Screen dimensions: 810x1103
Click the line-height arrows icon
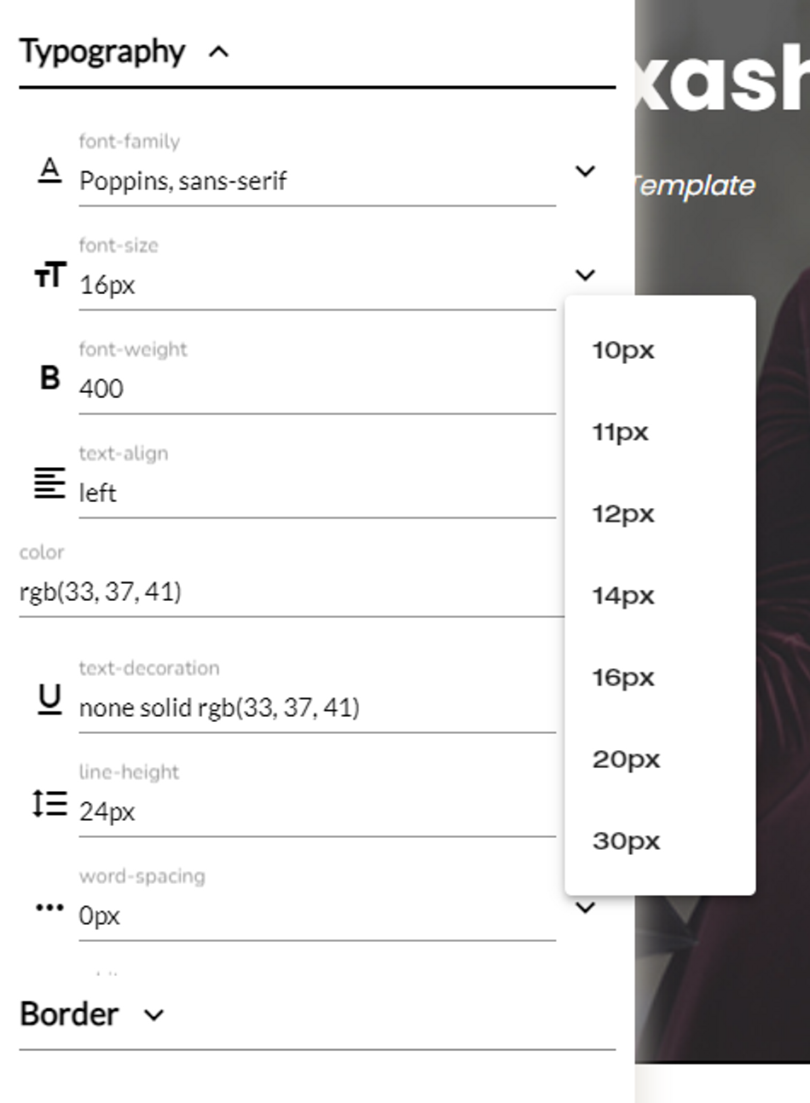point(50,804)
